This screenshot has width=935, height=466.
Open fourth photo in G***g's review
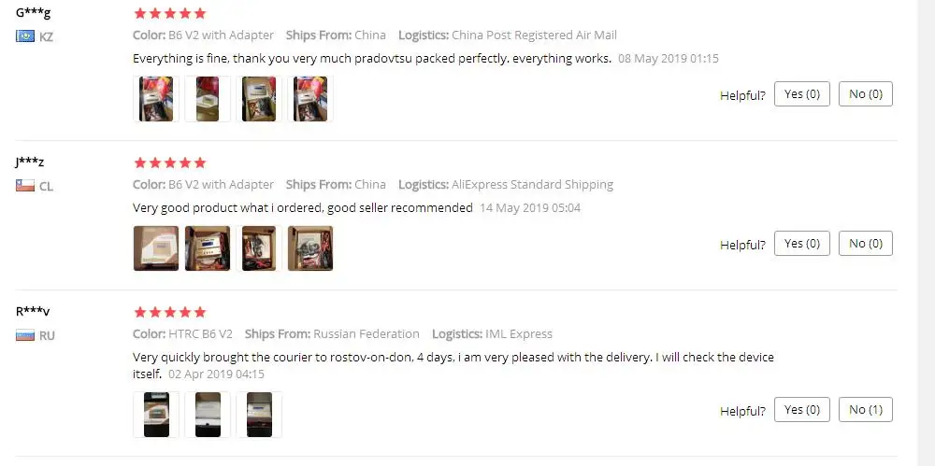(310, 99)
